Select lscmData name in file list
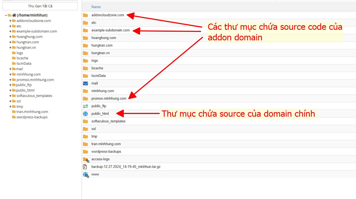Image resolution: width=356 pixels, height=199 pixels. click(98, 76)
